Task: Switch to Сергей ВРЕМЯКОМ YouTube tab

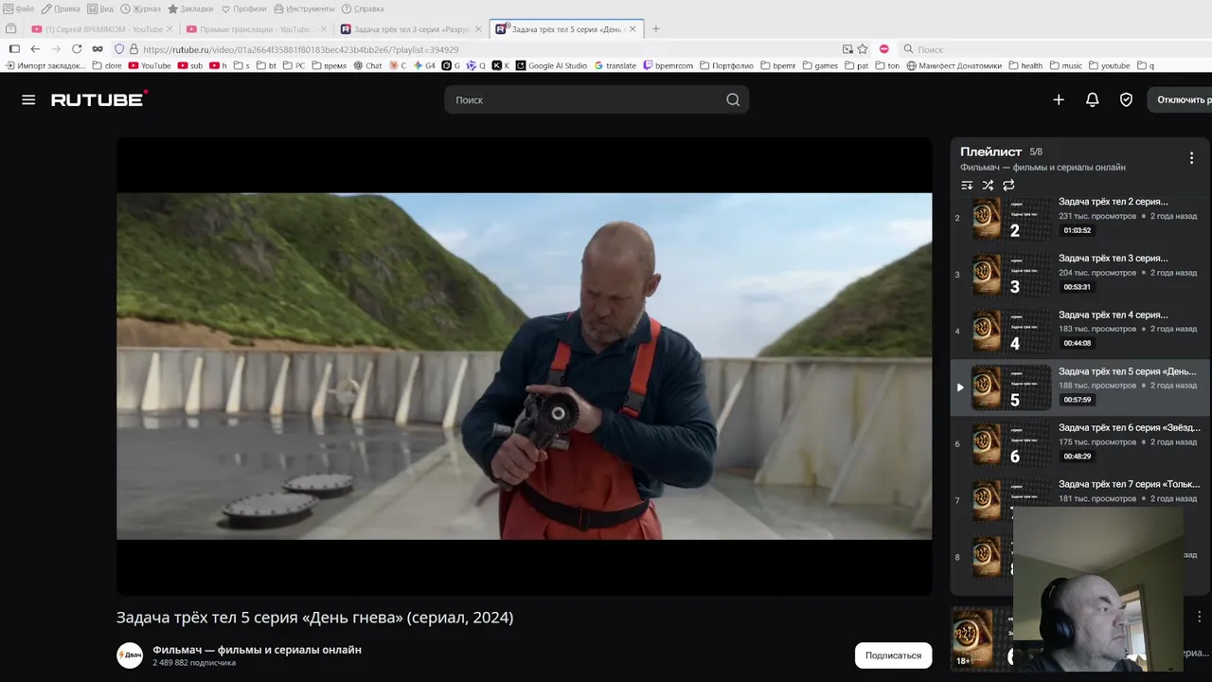Action: [x=102, y=29]
